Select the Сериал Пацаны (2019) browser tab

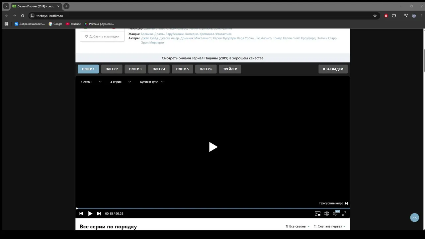36,6
